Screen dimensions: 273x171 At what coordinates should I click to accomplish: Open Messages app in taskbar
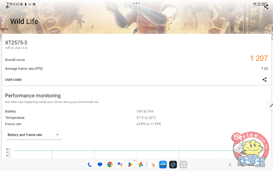100,165
